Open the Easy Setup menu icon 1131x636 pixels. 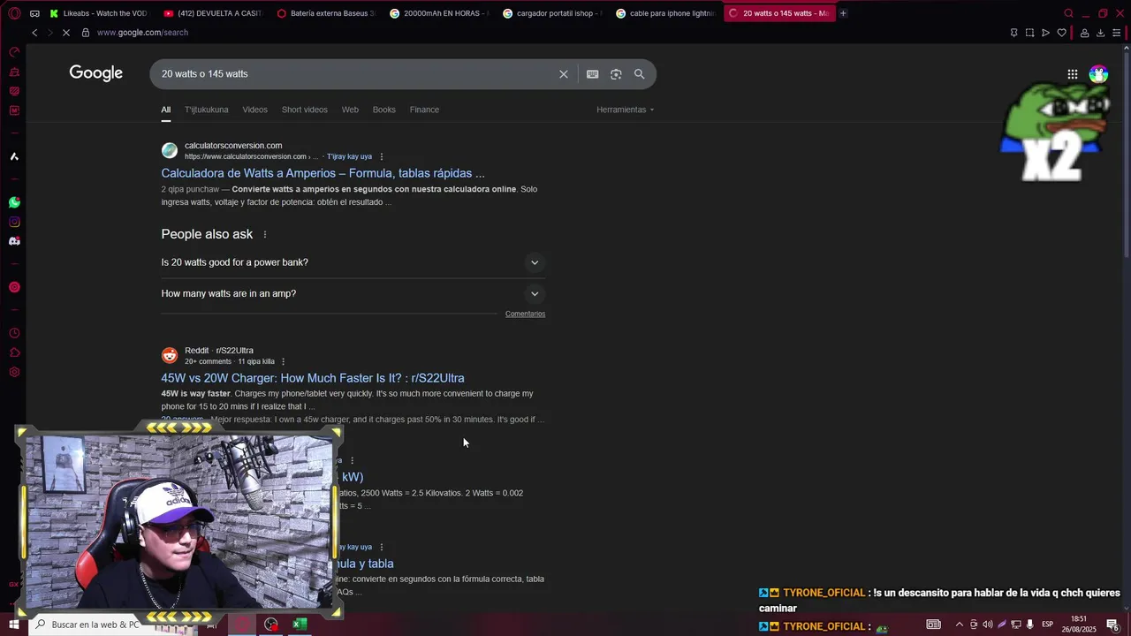pyautogui.click(x=1117, y=33)
